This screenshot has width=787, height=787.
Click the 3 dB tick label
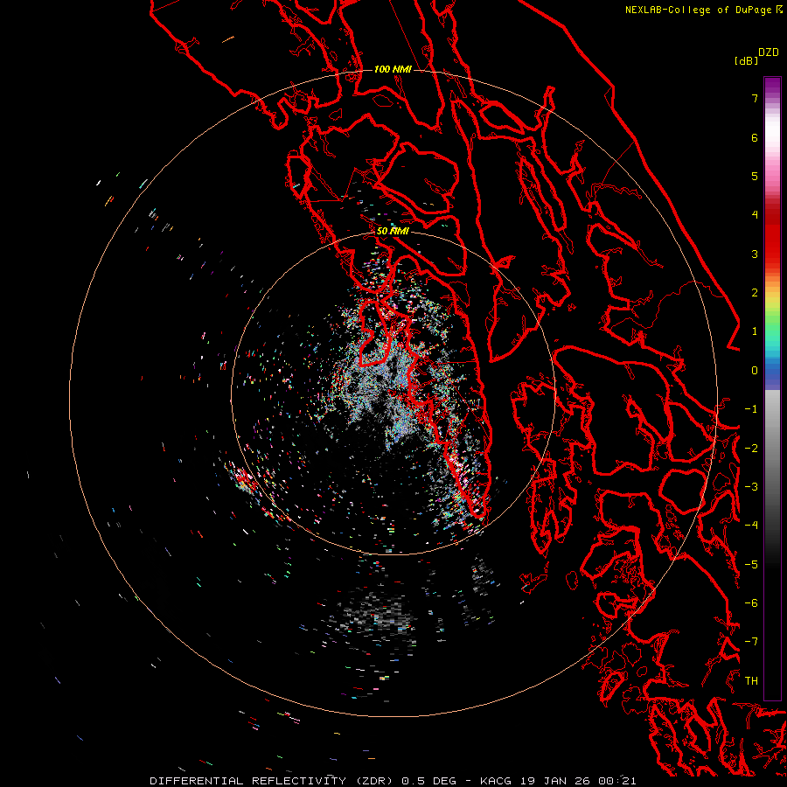pos(755,254)
